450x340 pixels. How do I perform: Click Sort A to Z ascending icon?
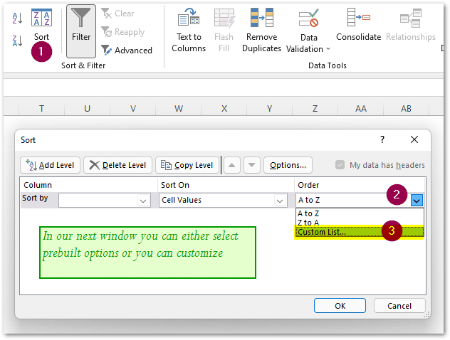point(17,19)
